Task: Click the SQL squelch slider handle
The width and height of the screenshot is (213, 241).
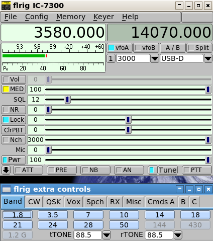Action: point(67,100)
